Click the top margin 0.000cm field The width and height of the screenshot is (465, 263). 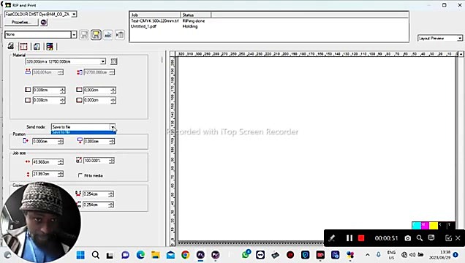97,90
